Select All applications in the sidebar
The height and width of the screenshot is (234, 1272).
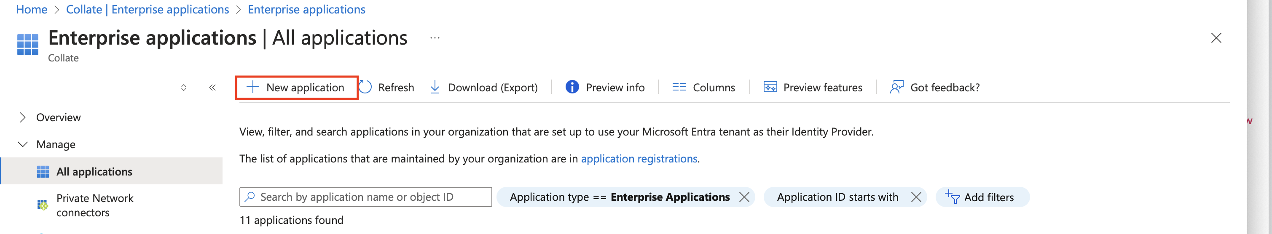coord(94,171)
